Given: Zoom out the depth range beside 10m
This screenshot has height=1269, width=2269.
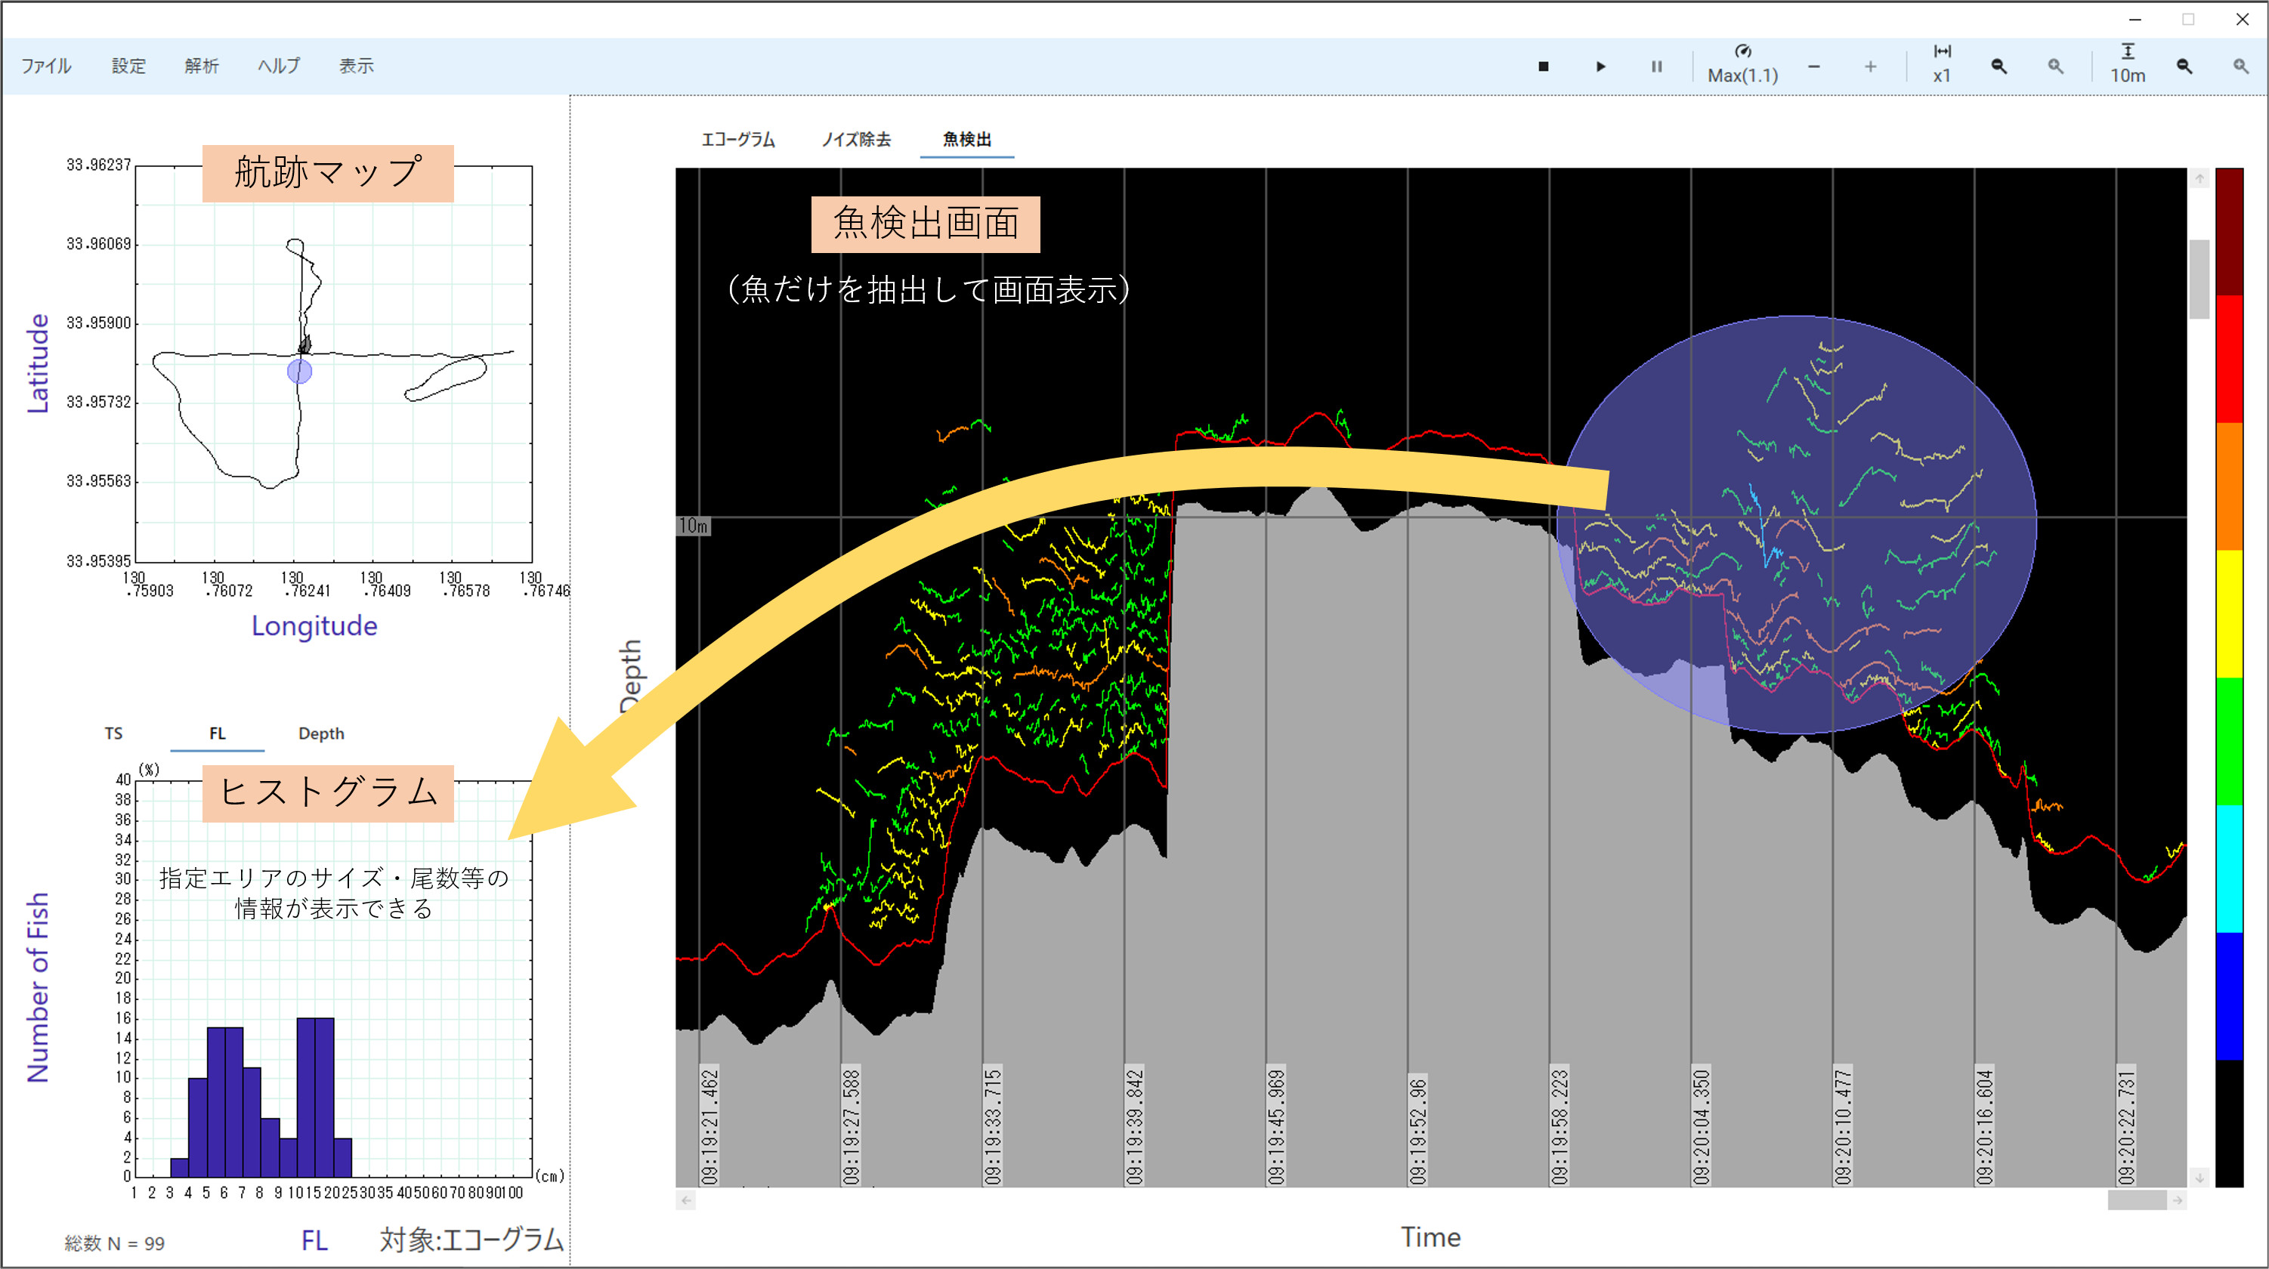Looking at the screenshot, I should pyautogui.click(x=2184, y=67).
